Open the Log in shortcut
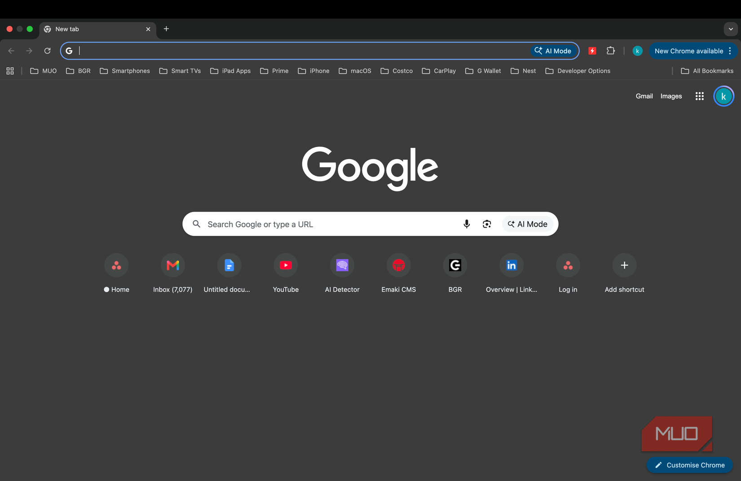This screenshot has height=481, width=741. 568,273
